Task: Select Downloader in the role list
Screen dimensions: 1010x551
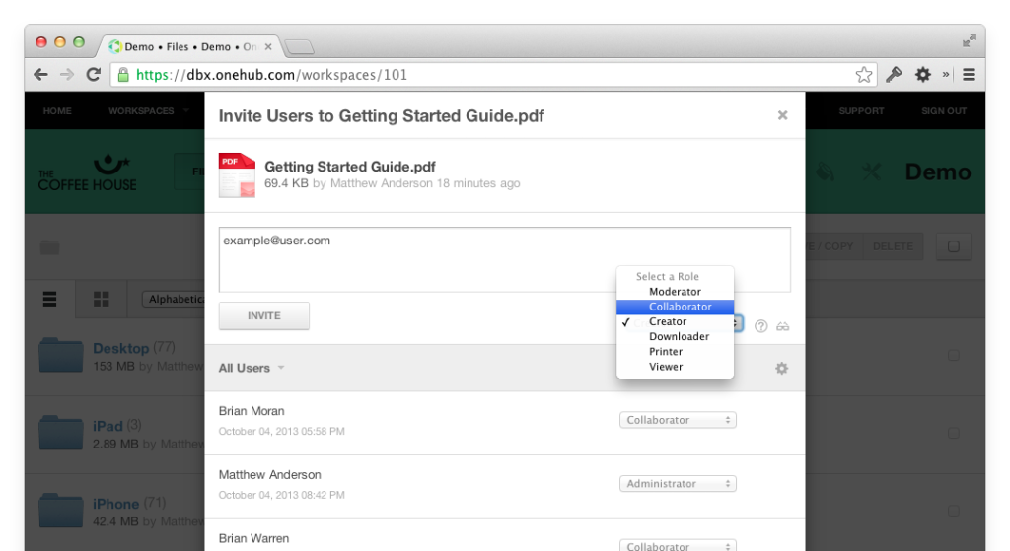Action: tap(675, 336)
